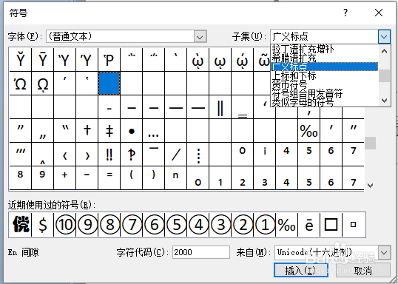Screen dimensions: 398x284
Task: Collapse the 子集 subset dropdown arrow
Action: pyautogui.click(x=384, y=37)
